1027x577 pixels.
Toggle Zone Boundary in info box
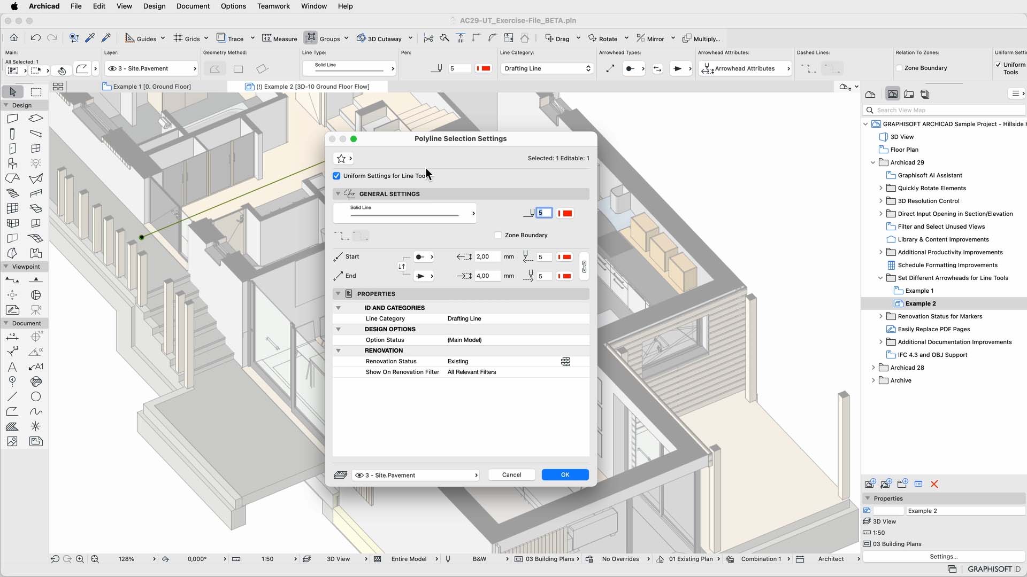(899, 68)
